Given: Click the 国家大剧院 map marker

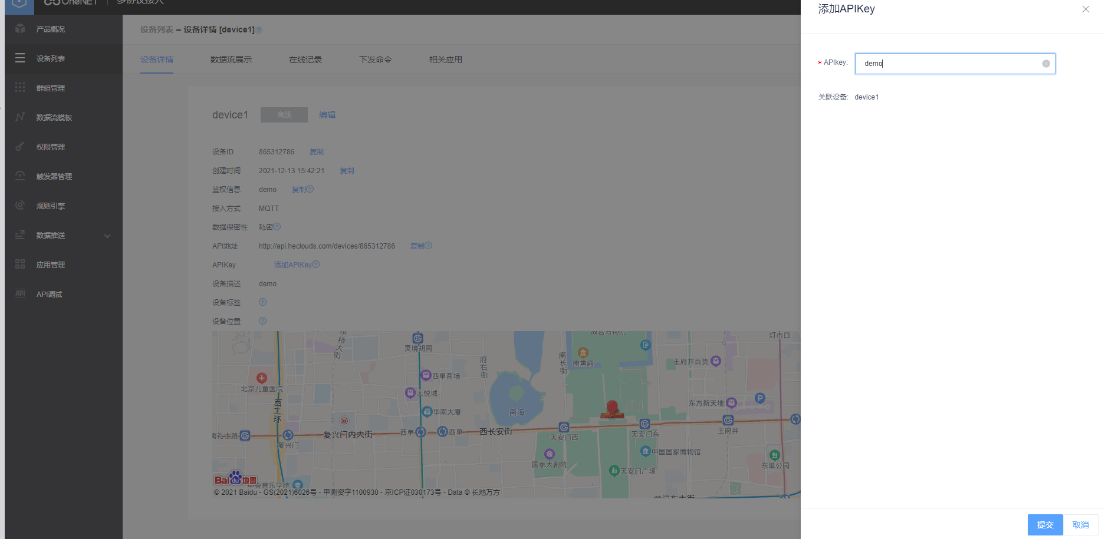Looking at the screenshot, I should point(550,454).
